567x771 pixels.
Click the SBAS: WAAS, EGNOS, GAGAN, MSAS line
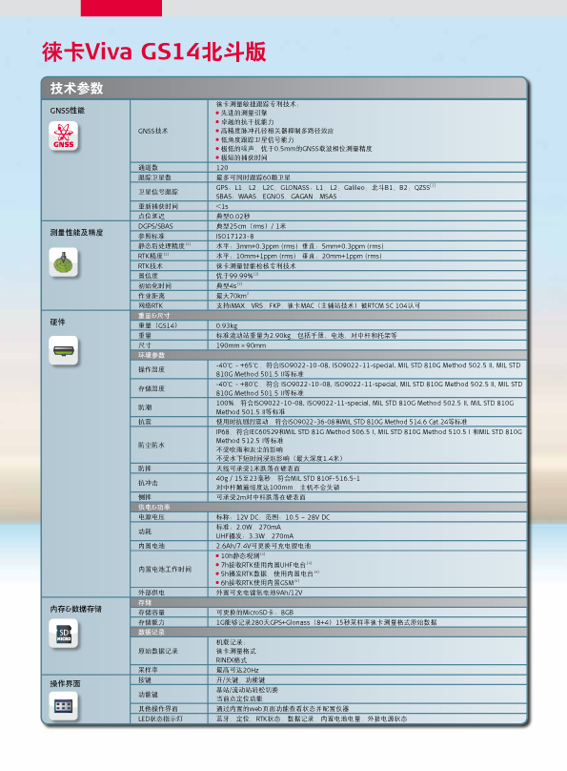click(x=276, y=197)
